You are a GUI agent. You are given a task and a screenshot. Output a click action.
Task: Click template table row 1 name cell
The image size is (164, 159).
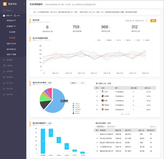click(x=106, y=134)
